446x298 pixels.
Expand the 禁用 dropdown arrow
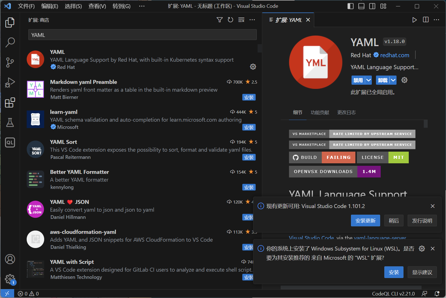[x=368, y=80]
